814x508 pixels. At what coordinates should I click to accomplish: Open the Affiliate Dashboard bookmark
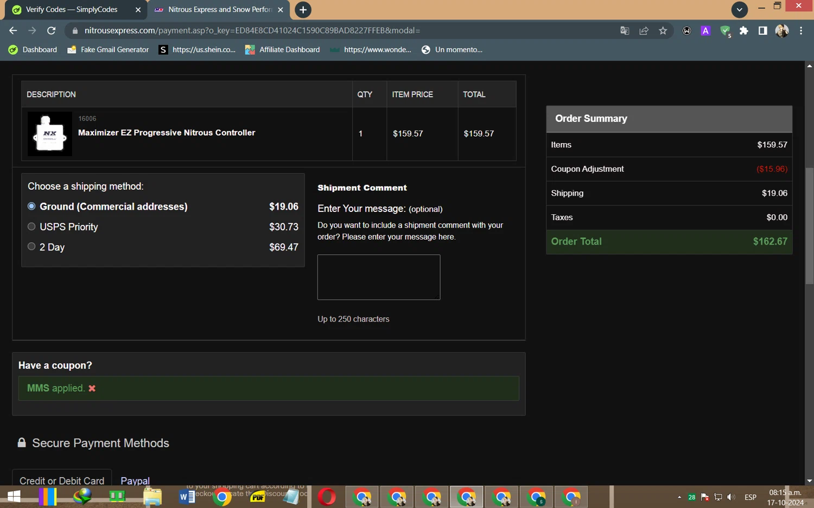(283, 50)
